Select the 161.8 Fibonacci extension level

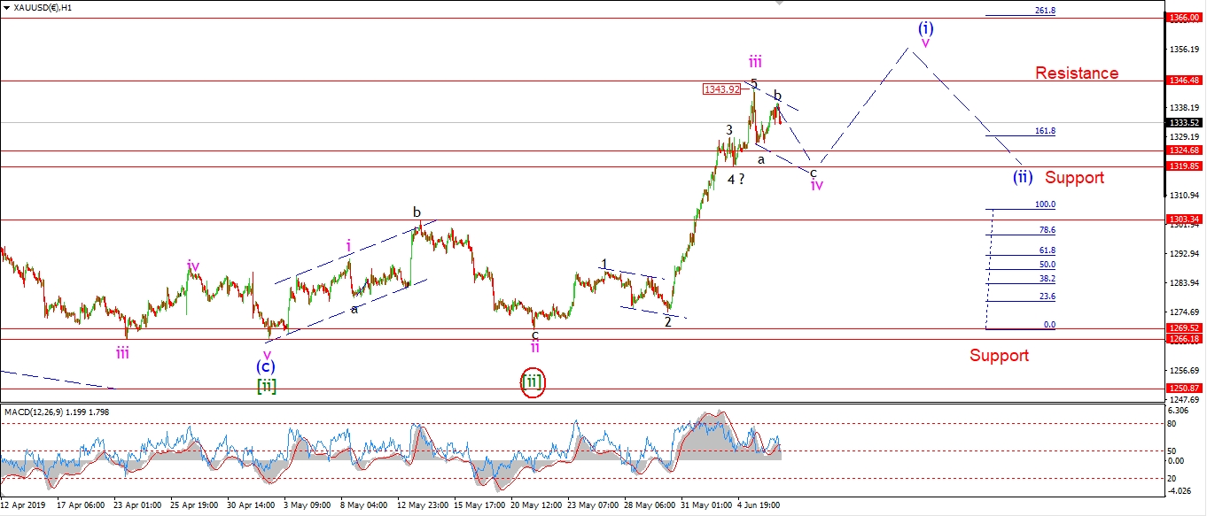tap(1044, 131)
